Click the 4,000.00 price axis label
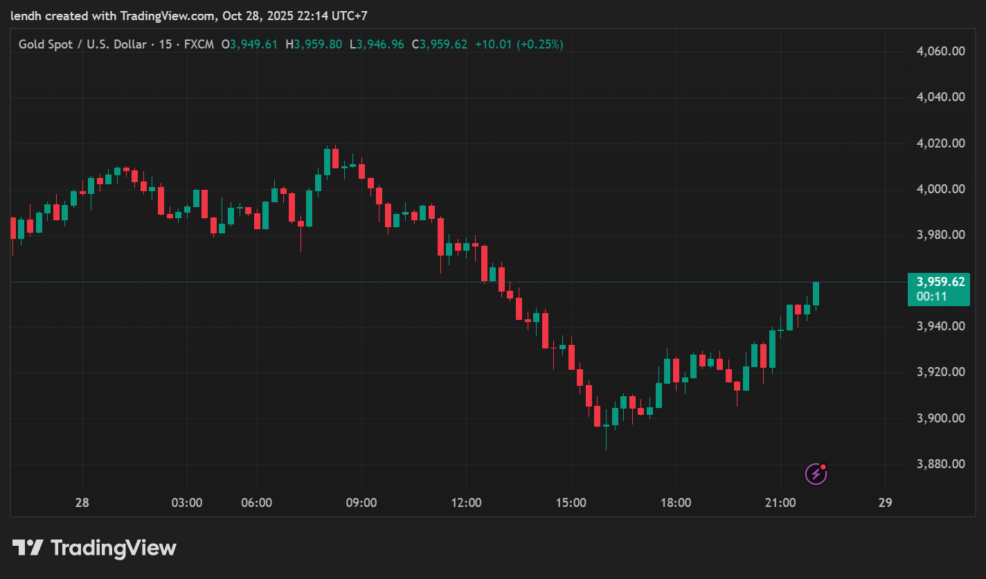Screen dimensions: 986x579 click(940, 189)
